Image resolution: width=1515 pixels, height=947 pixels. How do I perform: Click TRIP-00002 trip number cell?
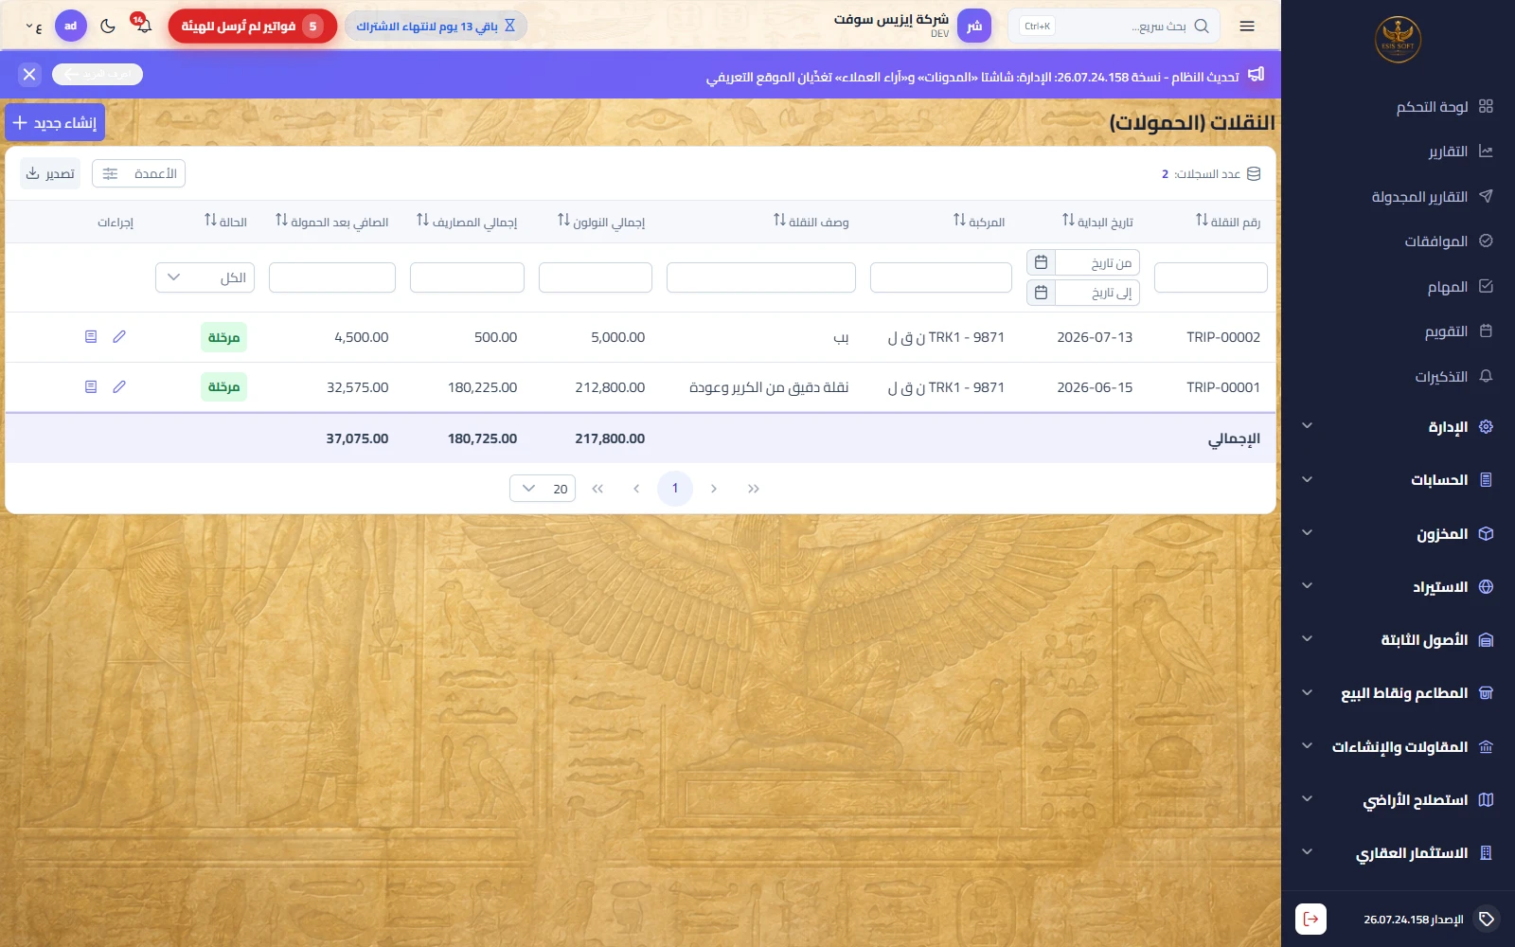[x=1223, y=337]
